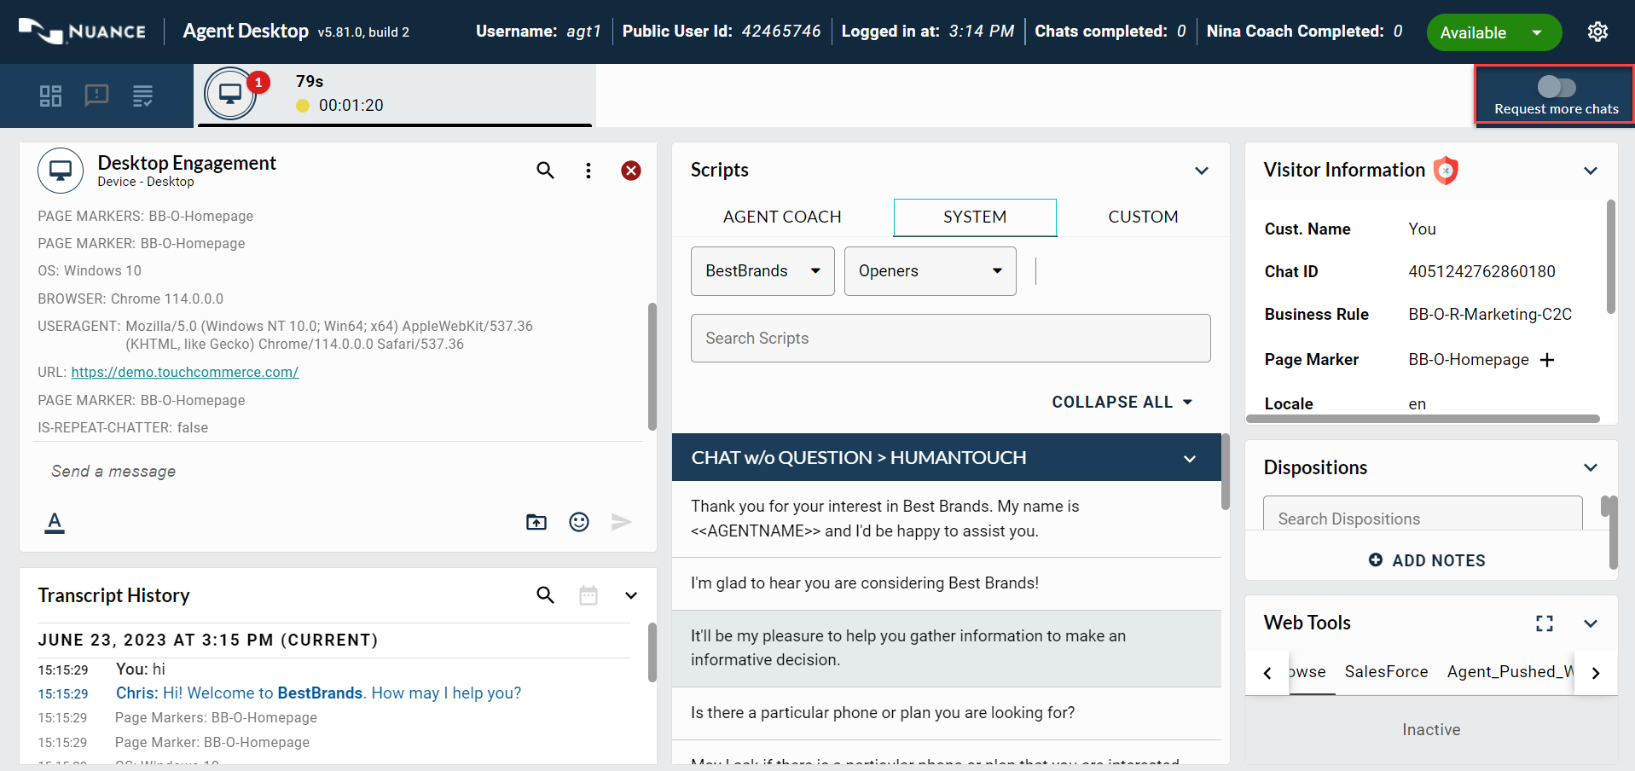Search within the Desktop Engagement chat

pyautogui.click(x=545, y=171)
